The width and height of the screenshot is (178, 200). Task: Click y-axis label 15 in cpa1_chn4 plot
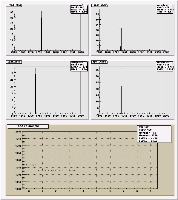tap(97, 95)
